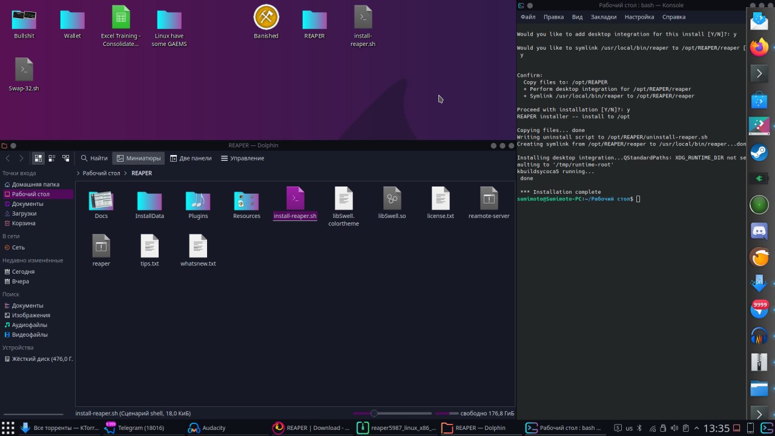
Task: Click Рабочий стол in Dolphin breadcrumb
Action: (101, 173)
